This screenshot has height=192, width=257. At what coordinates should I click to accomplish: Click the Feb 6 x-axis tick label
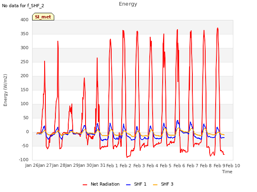coord(179,166)
